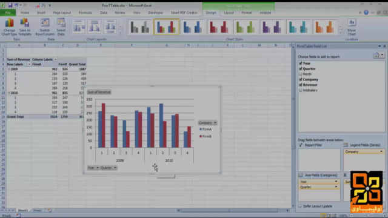Image resolution: width=388 pixels, height=218 pixels.
Task: Choose the second chart layout thumbnail
Action: tap(95, 27)
